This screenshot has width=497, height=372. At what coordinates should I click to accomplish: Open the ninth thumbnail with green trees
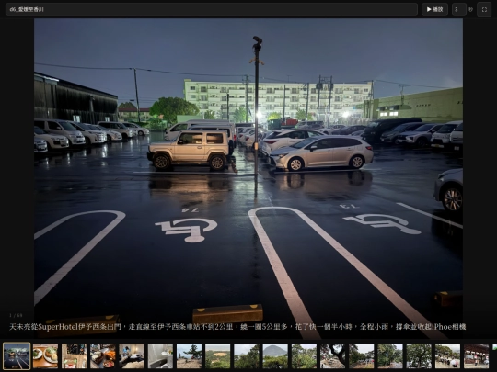coord(247,355)
